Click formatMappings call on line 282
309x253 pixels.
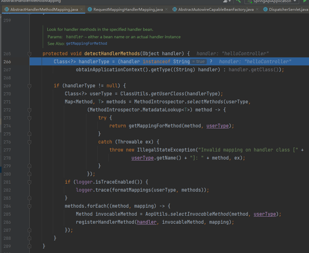132,190
